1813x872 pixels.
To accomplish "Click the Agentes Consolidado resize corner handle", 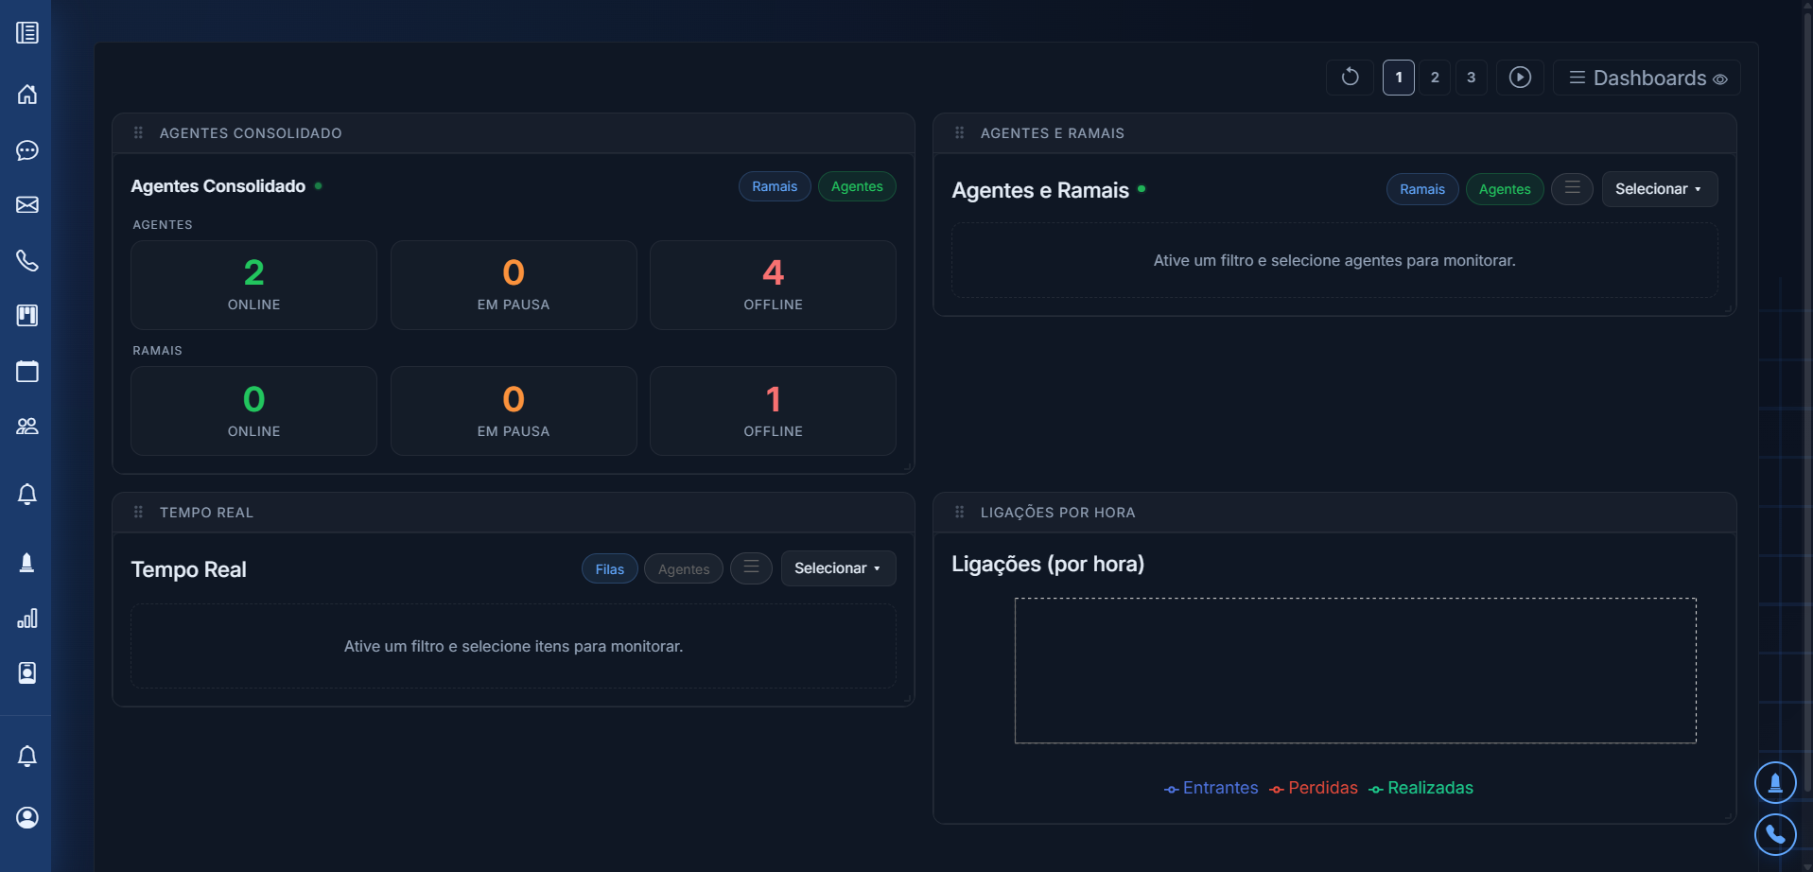I will pos(908,467).
